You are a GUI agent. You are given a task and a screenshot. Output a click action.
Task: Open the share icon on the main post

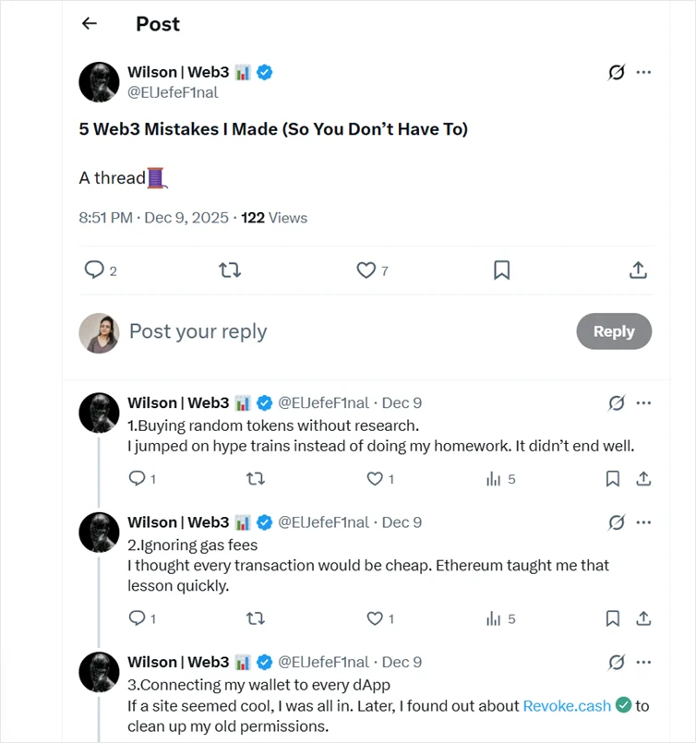coord(637,270)
